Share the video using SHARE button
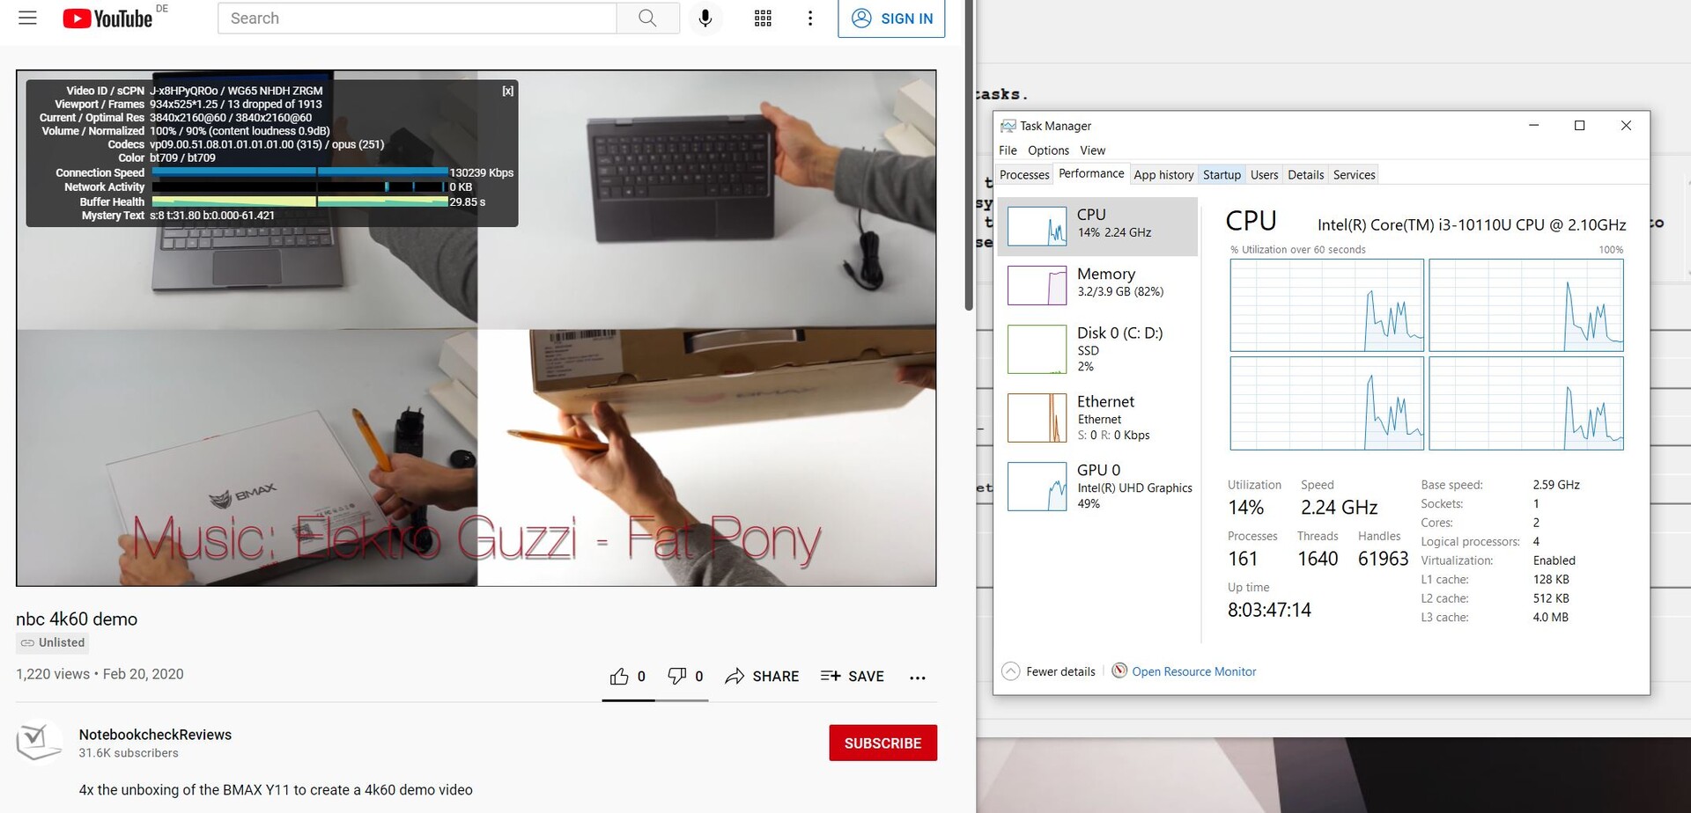 (762, 676)
